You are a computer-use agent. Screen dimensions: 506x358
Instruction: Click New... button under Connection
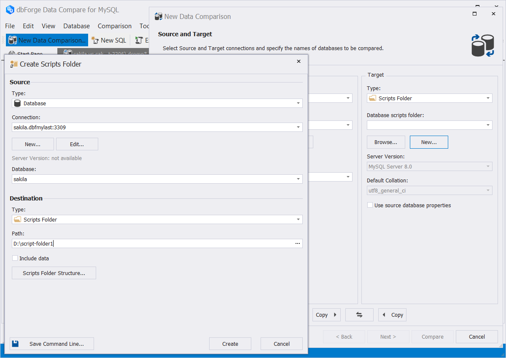[x=33, y=144]
